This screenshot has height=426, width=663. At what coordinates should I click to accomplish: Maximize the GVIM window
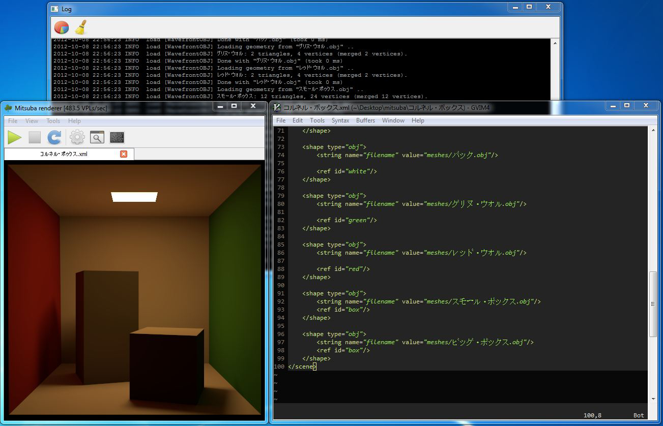(627, 106)
